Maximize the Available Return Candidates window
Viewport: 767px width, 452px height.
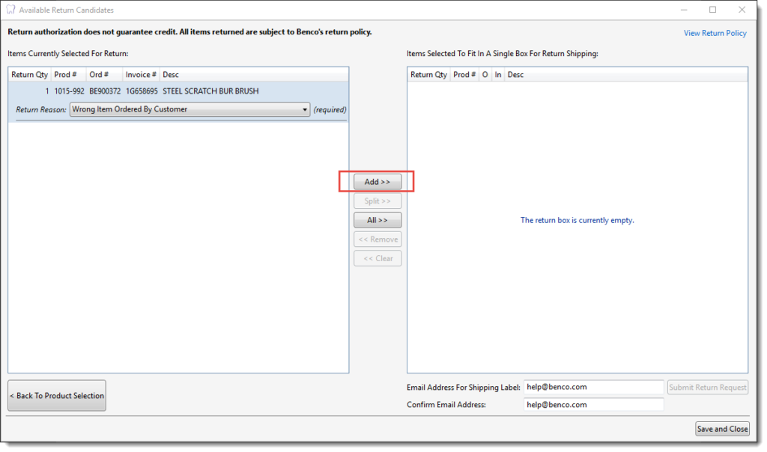(712, 10)
